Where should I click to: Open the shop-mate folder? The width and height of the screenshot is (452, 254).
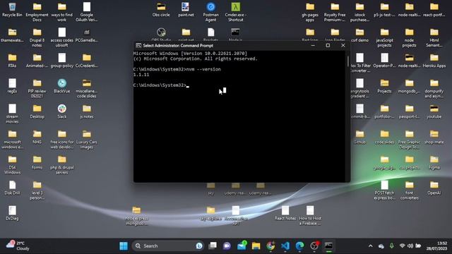tap(434, 137)
